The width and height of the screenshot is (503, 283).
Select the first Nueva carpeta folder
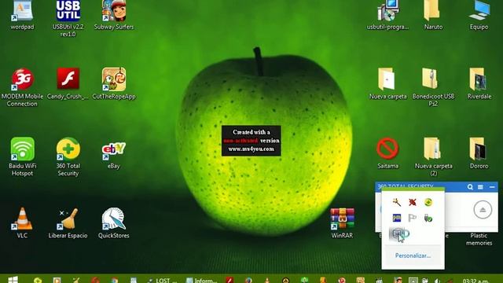[x=387, y=83]
